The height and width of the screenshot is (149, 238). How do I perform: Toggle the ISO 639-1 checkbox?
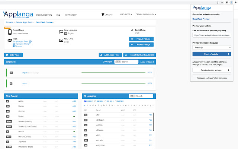[x=85, y=101]
